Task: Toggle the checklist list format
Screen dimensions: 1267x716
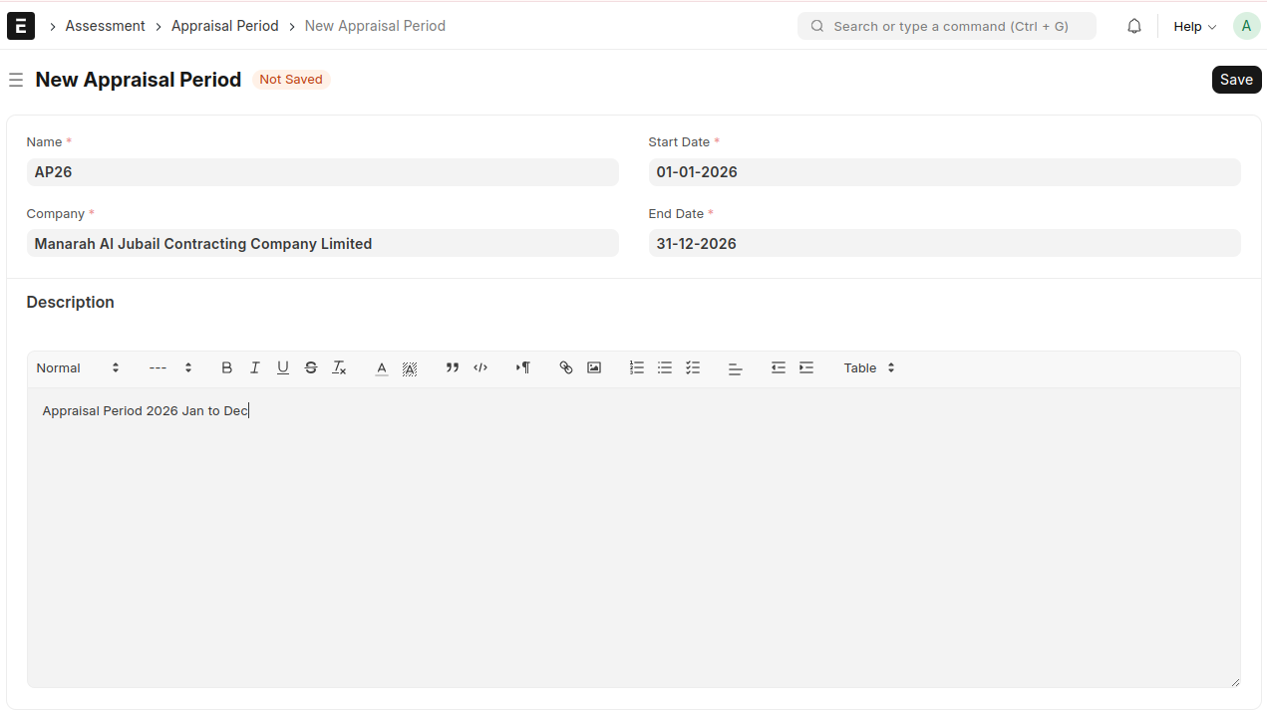Action: (693, 367)
